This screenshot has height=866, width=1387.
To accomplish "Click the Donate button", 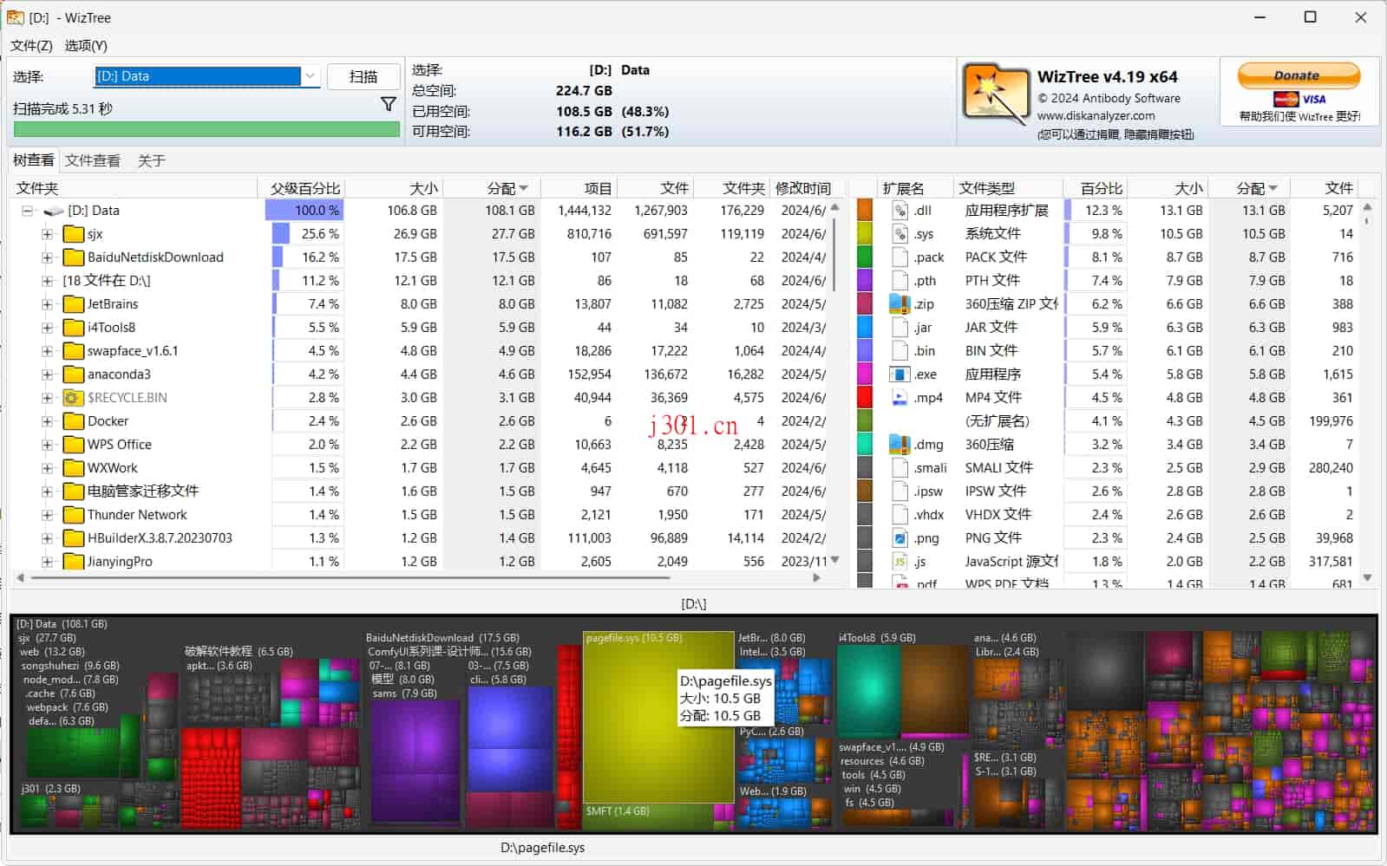I will pyautogui.click(x=1298, y=75).
